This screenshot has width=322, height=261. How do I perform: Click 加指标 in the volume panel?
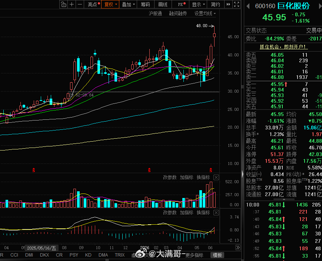[186, 177]
